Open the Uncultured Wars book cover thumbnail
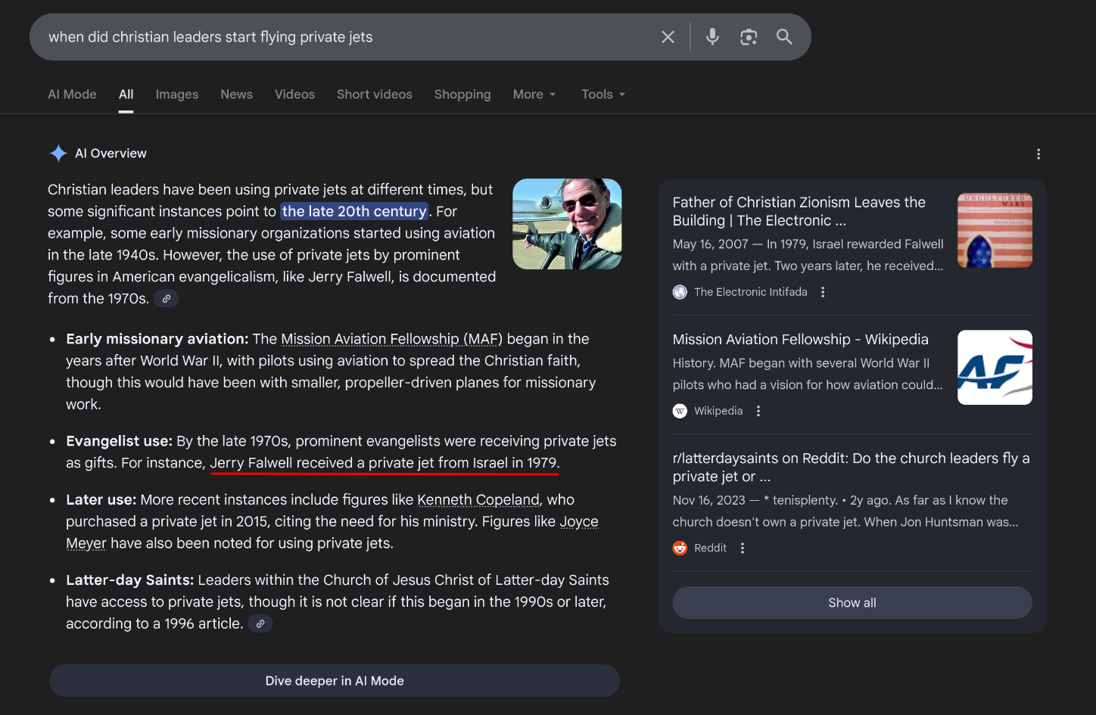This screenshot has width=1096, height=715. click(x=995, y=231)
